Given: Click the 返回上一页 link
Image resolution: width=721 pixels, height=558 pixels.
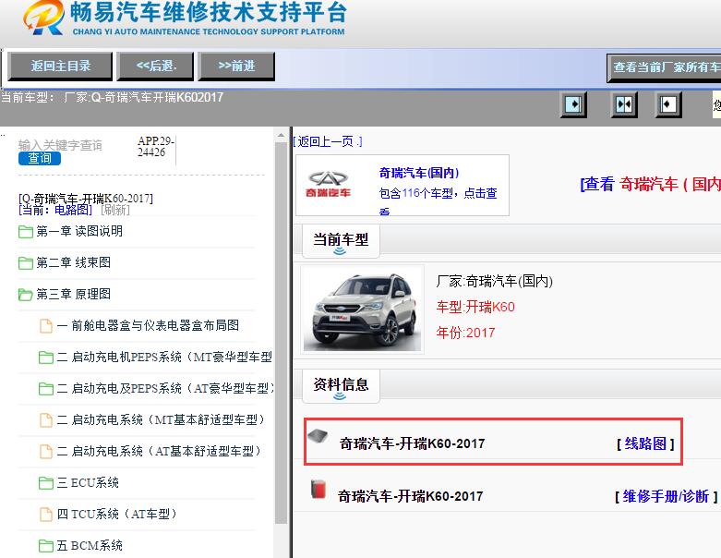Looking at the screenshot, I should pos(328,141).
